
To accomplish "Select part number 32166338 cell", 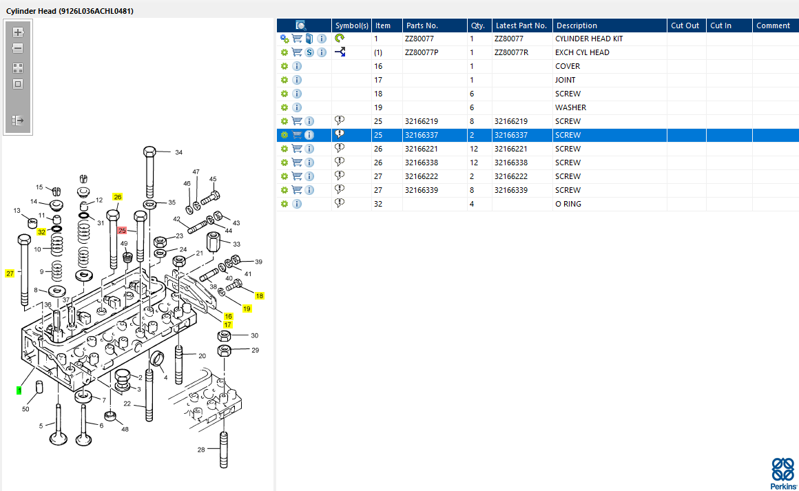I will (x=422, y=163).
